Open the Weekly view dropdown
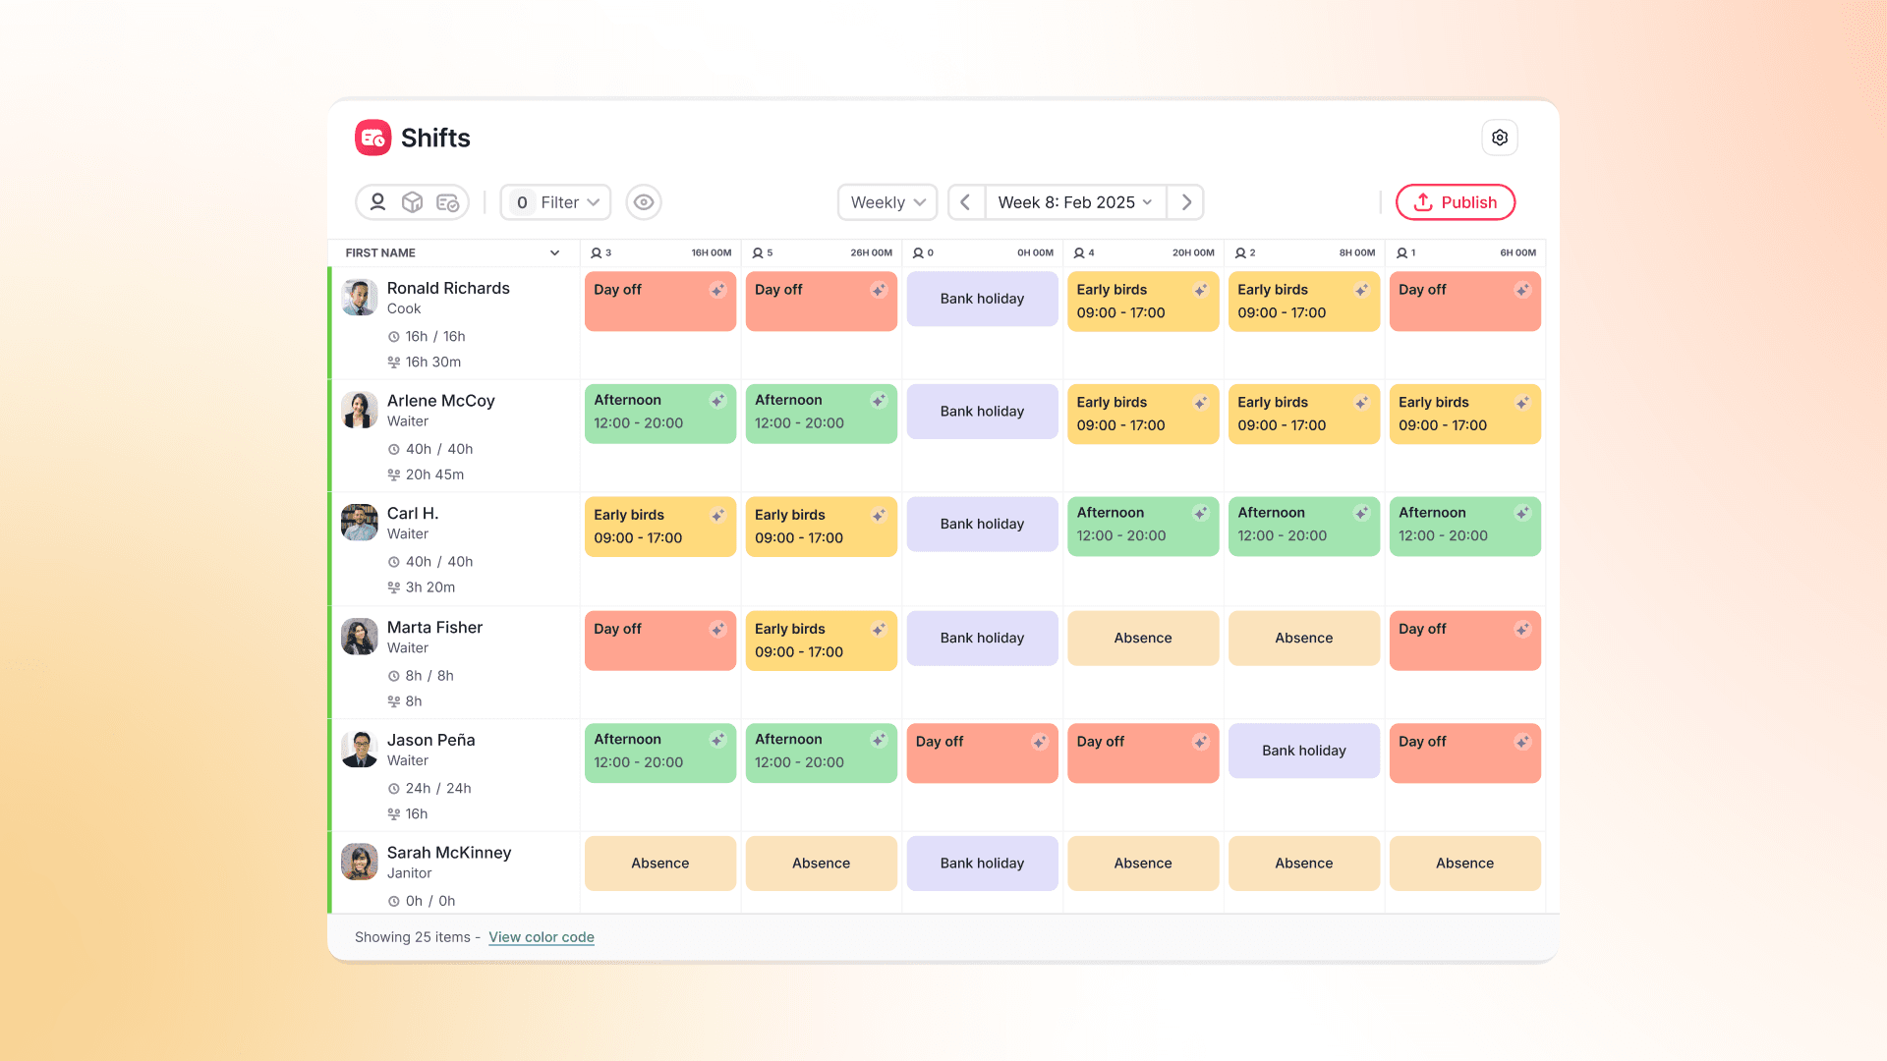Screen dimensions: 1887x1061 [x=886, y=202]
